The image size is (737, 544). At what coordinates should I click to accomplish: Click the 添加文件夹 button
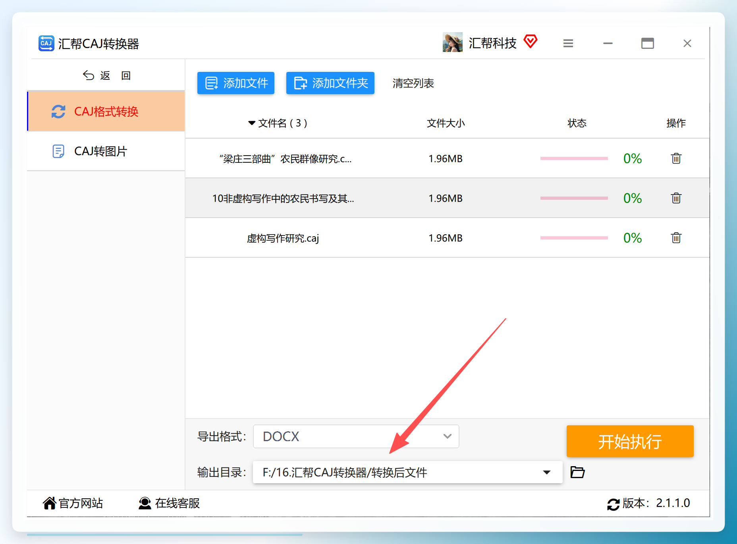pyautogui.click(x=330, y=83)
